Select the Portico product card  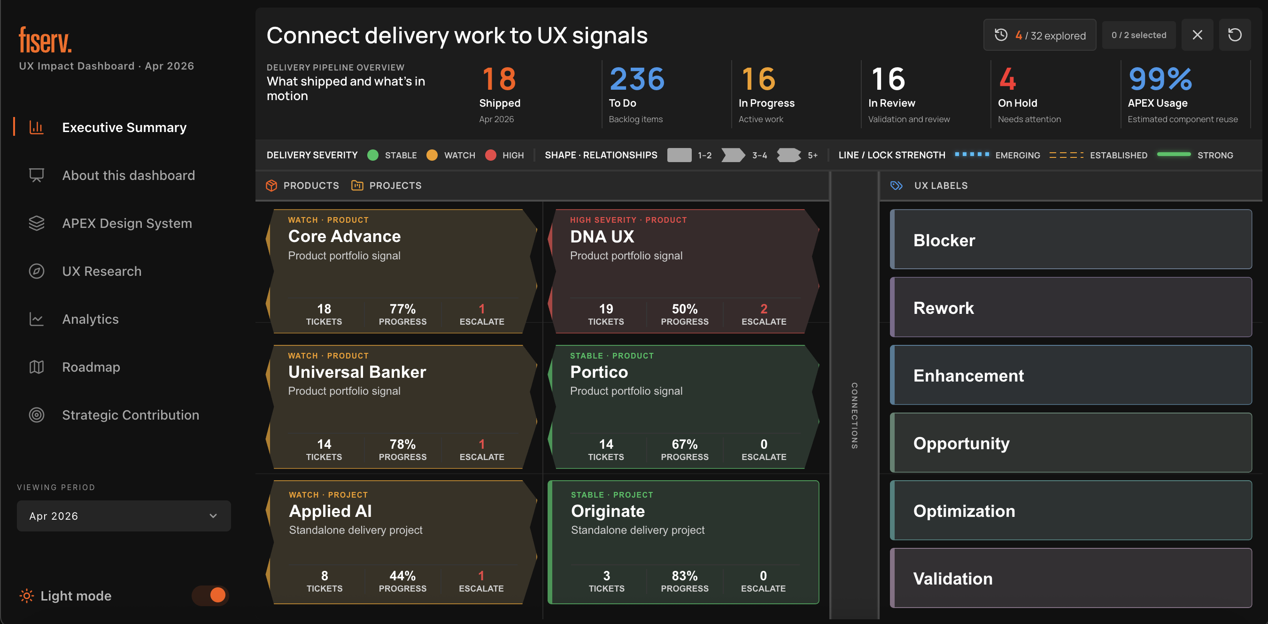pos(684,407)
